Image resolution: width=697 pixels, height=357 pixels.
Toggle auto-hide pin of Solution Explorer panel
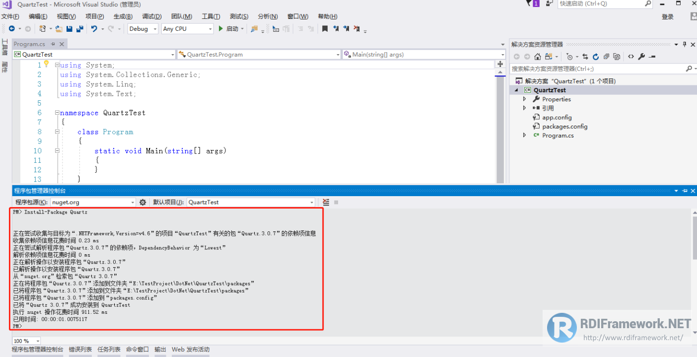tap(684, 44)
